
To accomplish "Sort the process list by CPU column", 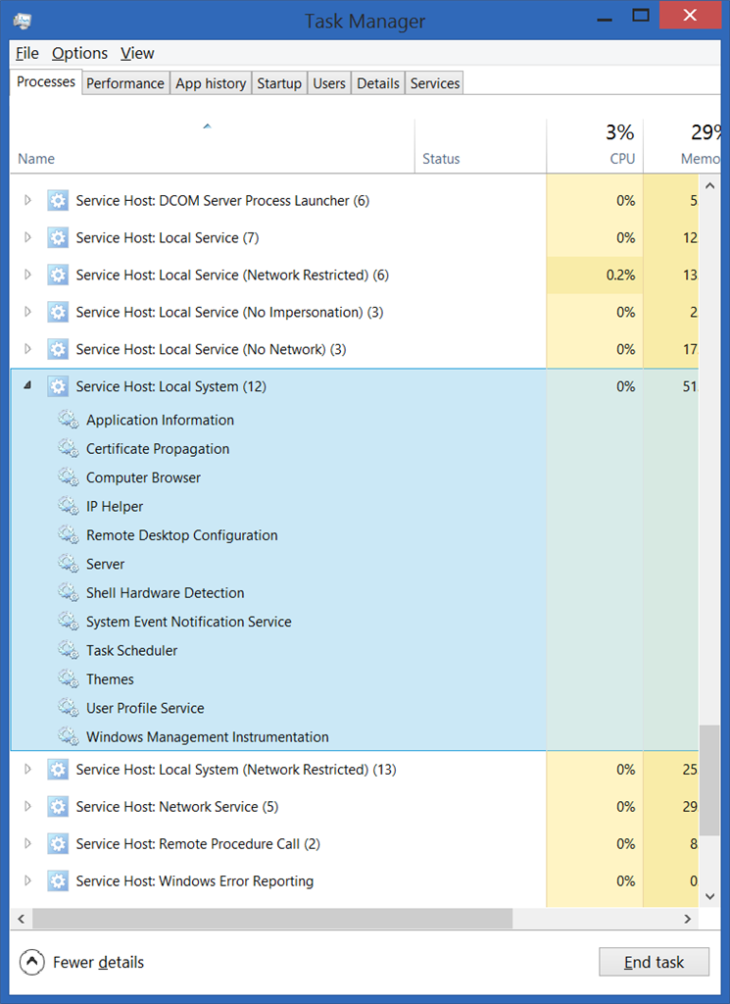I will point(595,146).
